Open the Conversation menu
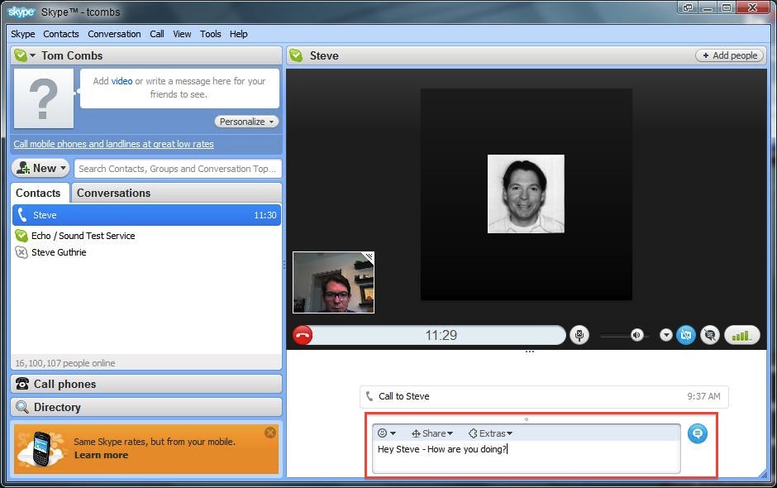The image size is (777, 488). coord(114,34)
